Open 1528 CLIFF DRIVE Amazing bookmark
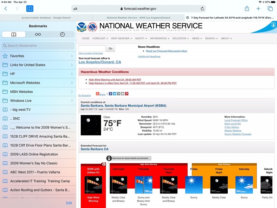The image size is (277, 208). (x=38, y=136)
